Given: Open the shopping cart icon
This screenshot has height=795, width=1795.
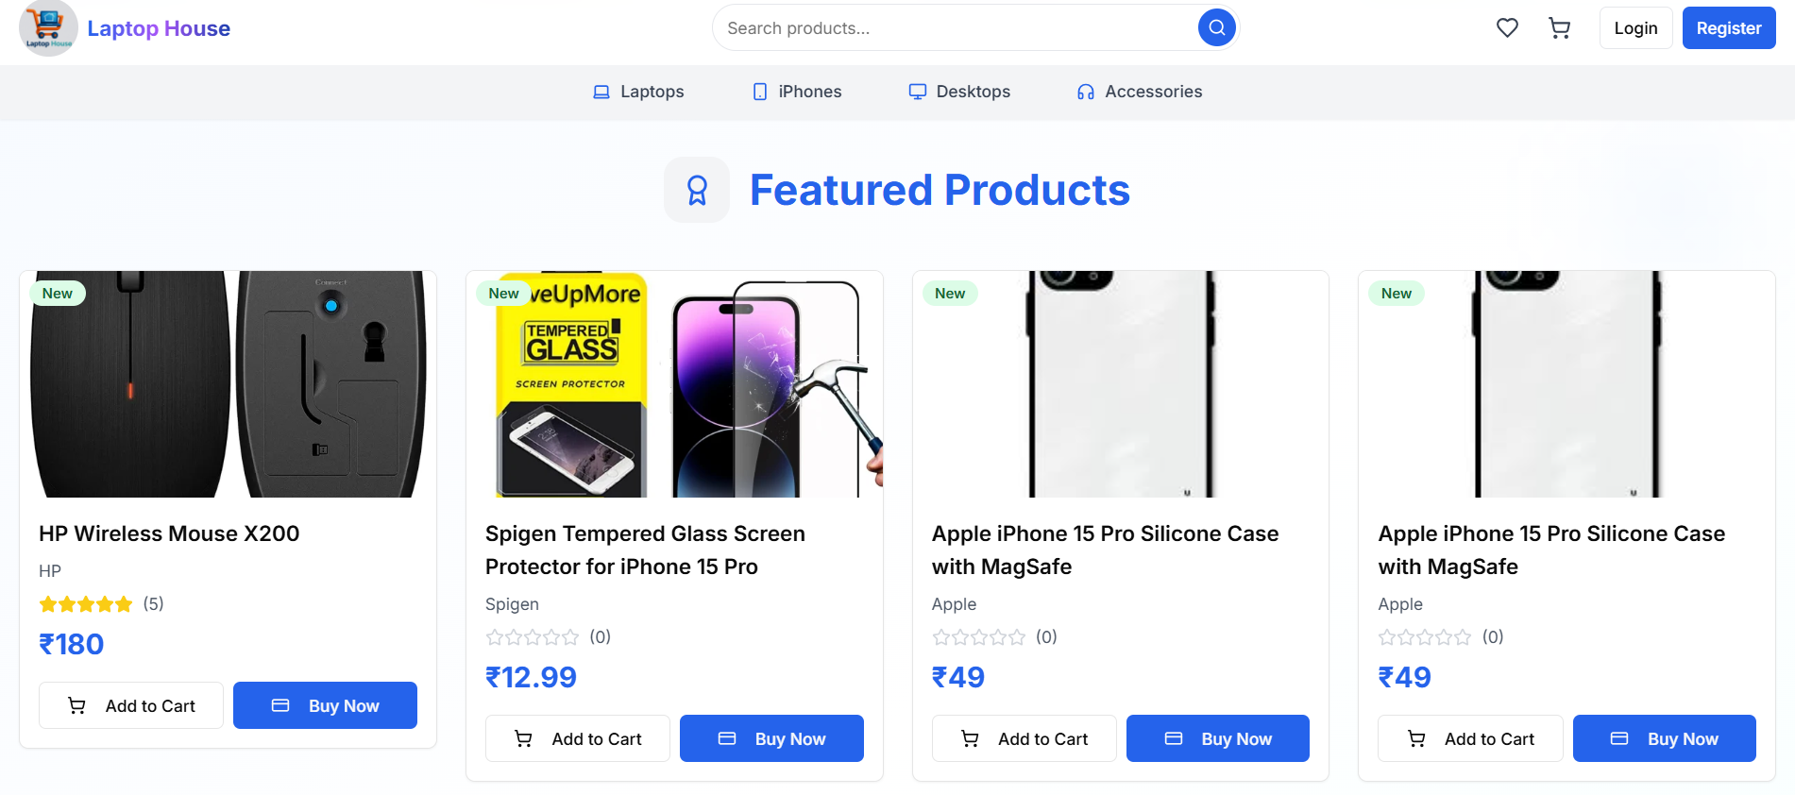Looking at the screenshot, I should [x=1560, y=28].
